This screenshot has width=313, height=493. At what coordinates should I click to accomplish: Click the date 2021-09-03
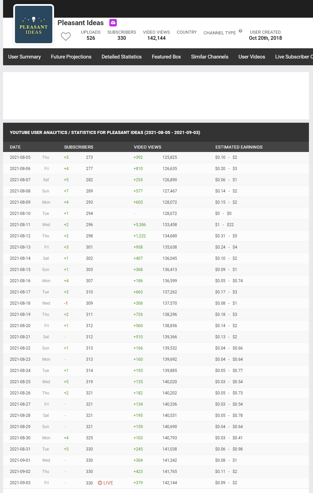20,483
